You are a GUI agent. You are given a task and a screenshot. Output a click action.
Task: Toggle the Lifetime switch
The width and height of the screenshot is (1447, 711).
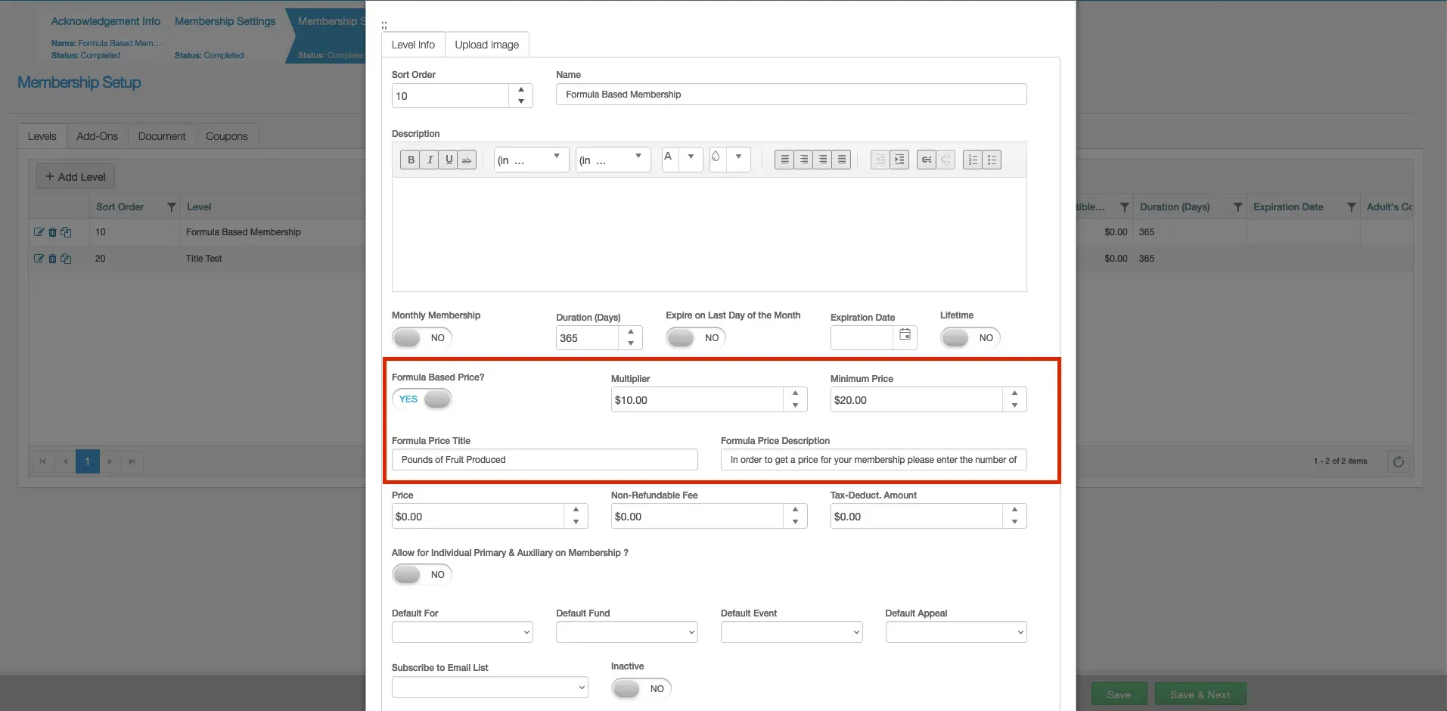970,338
